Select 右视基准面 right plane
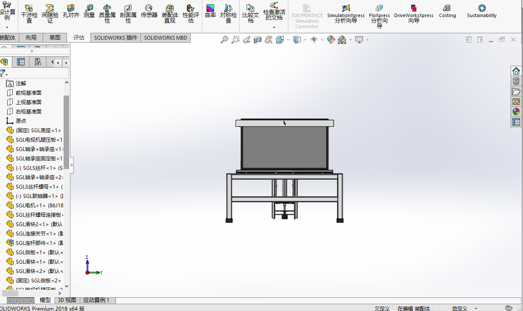This screenshot has width=523, height=311. tap(24, 112)
